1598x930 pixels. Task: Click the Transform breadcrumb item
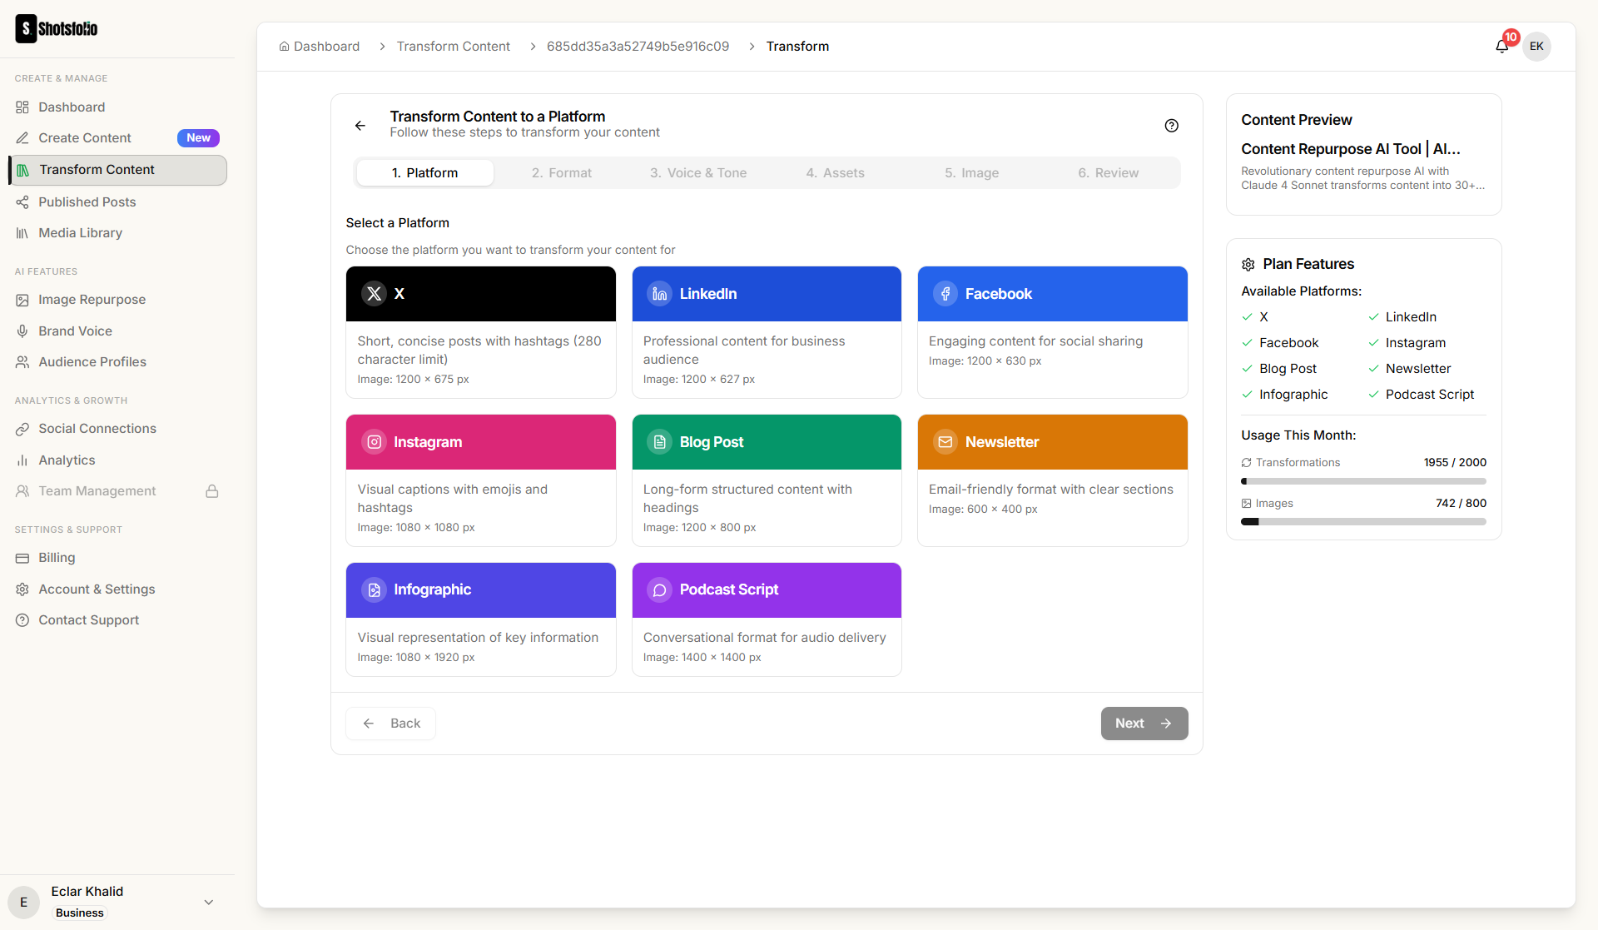(797, 47)
